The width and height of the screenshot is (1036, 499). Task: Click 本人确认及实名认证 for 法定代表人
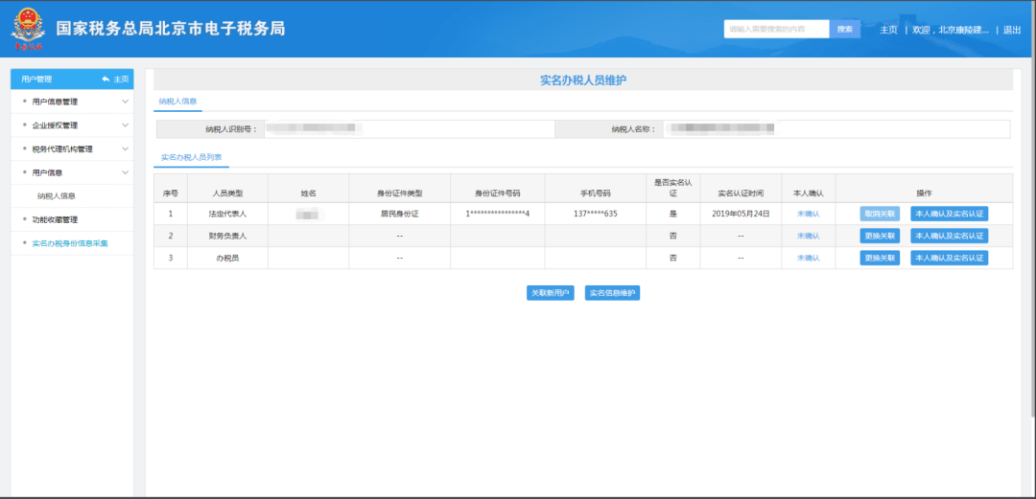950,214
